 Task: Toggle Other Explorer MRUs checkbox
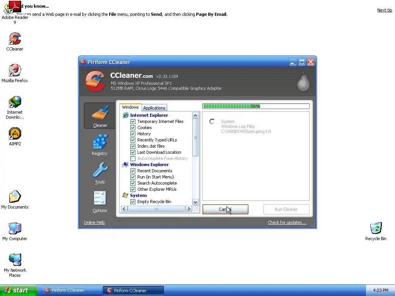(133, 189)
